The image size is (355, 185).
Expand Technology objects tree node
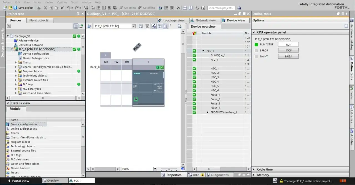[16, 76]
